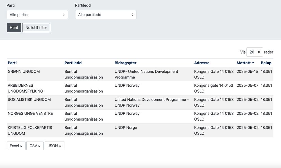The height and width of the screenshot is (168, 281).
Task: Click the 18,351 amount for KRISTELIG FOLKEPARTIS UNGDOM
Action: pos(266,128)
